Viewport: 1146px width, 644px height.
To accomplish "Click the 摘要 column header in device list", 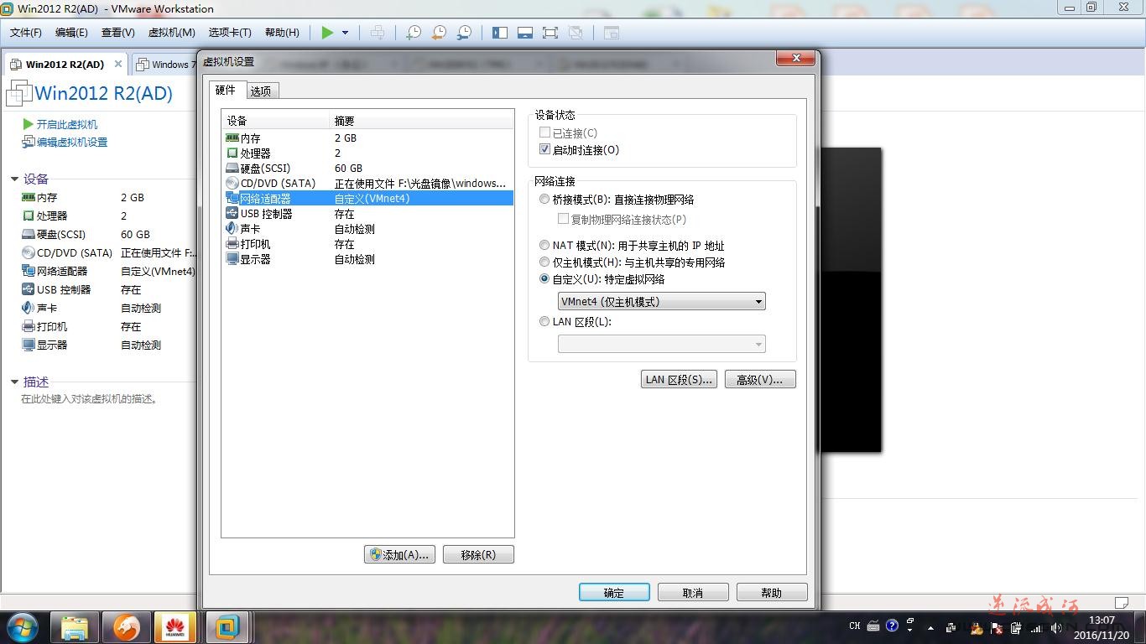I will point(421,121).
